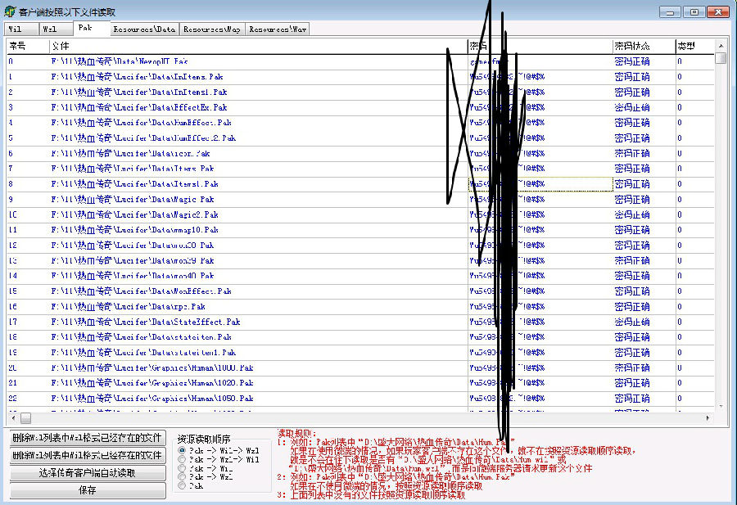Click the 文件 column header

[258, 46]
